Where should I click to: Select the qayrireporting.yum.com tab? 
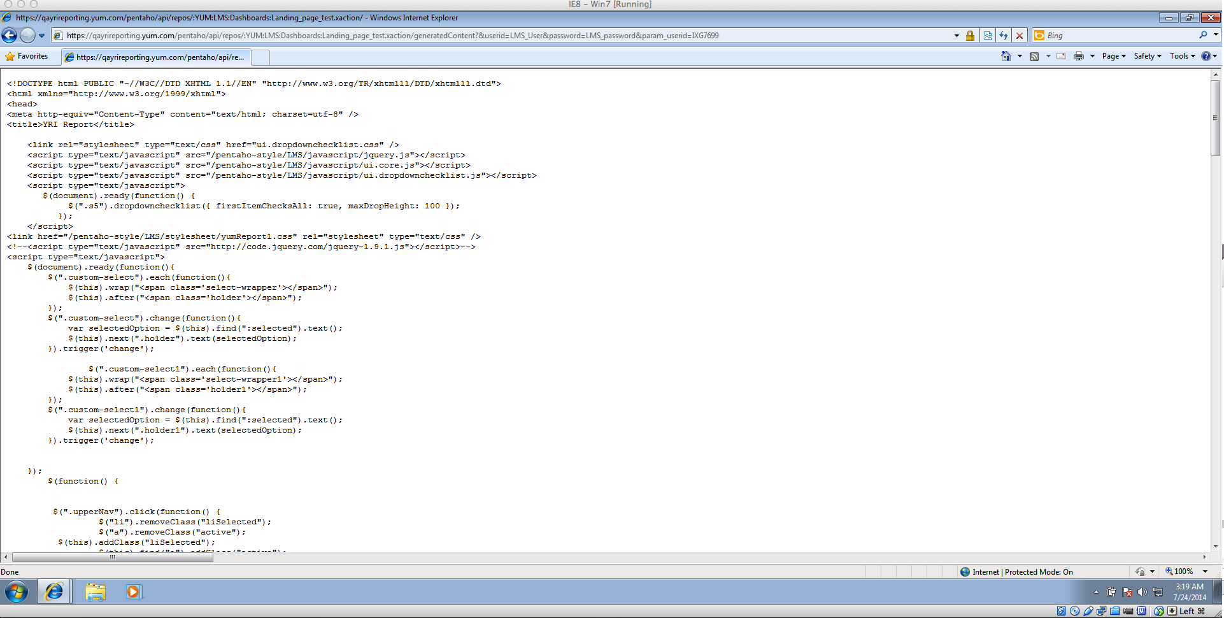point(156,57)
